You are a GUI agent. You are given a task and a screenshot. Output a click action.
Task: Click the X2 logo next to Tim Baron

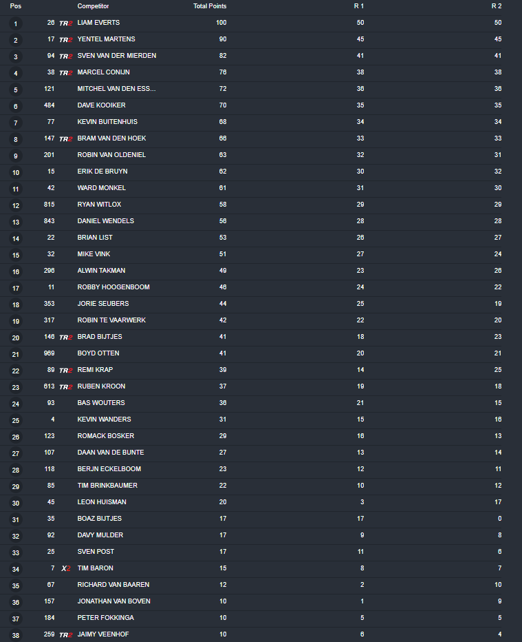pyautogui.click(x=66, y=568)
